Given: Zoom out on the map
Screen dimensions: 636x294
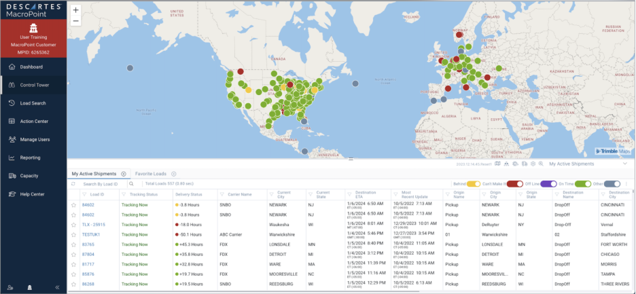Looking at the screenshot, I should pyautogui.click(x=75, y=21).
